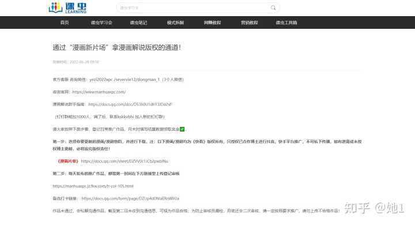Open the manhuaxpc.jz.fkw.com link
Viewport: 415px width, 225px height.
point(93,186)
